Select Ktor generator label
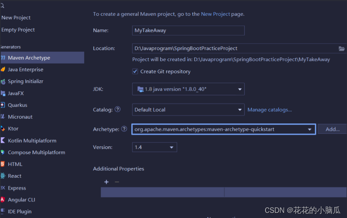The height and width of the screenshot is (218, 347). pyautogui.click(x=13, y=129)
